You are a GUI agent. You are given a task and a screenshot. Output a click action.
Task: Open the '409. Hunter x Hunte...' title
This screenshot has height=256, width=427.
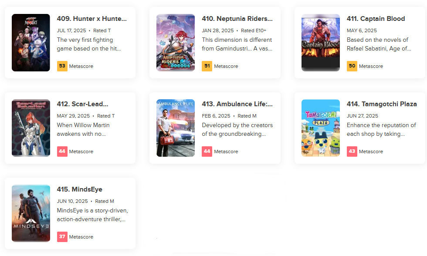click(92, 19)
